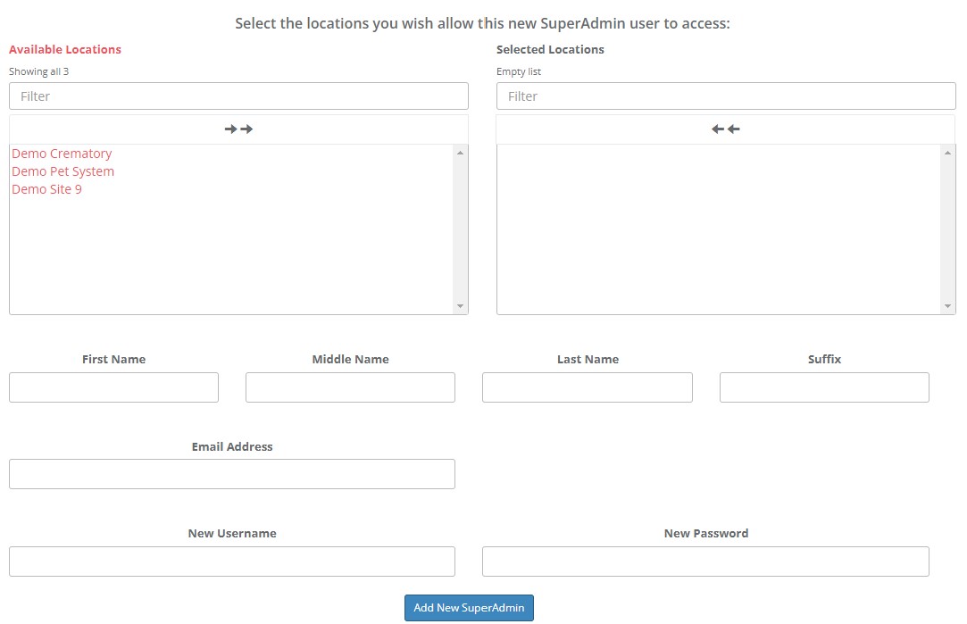
Task: Click the remove-all left double-arrow icon
Action: [x=726, y=129]
